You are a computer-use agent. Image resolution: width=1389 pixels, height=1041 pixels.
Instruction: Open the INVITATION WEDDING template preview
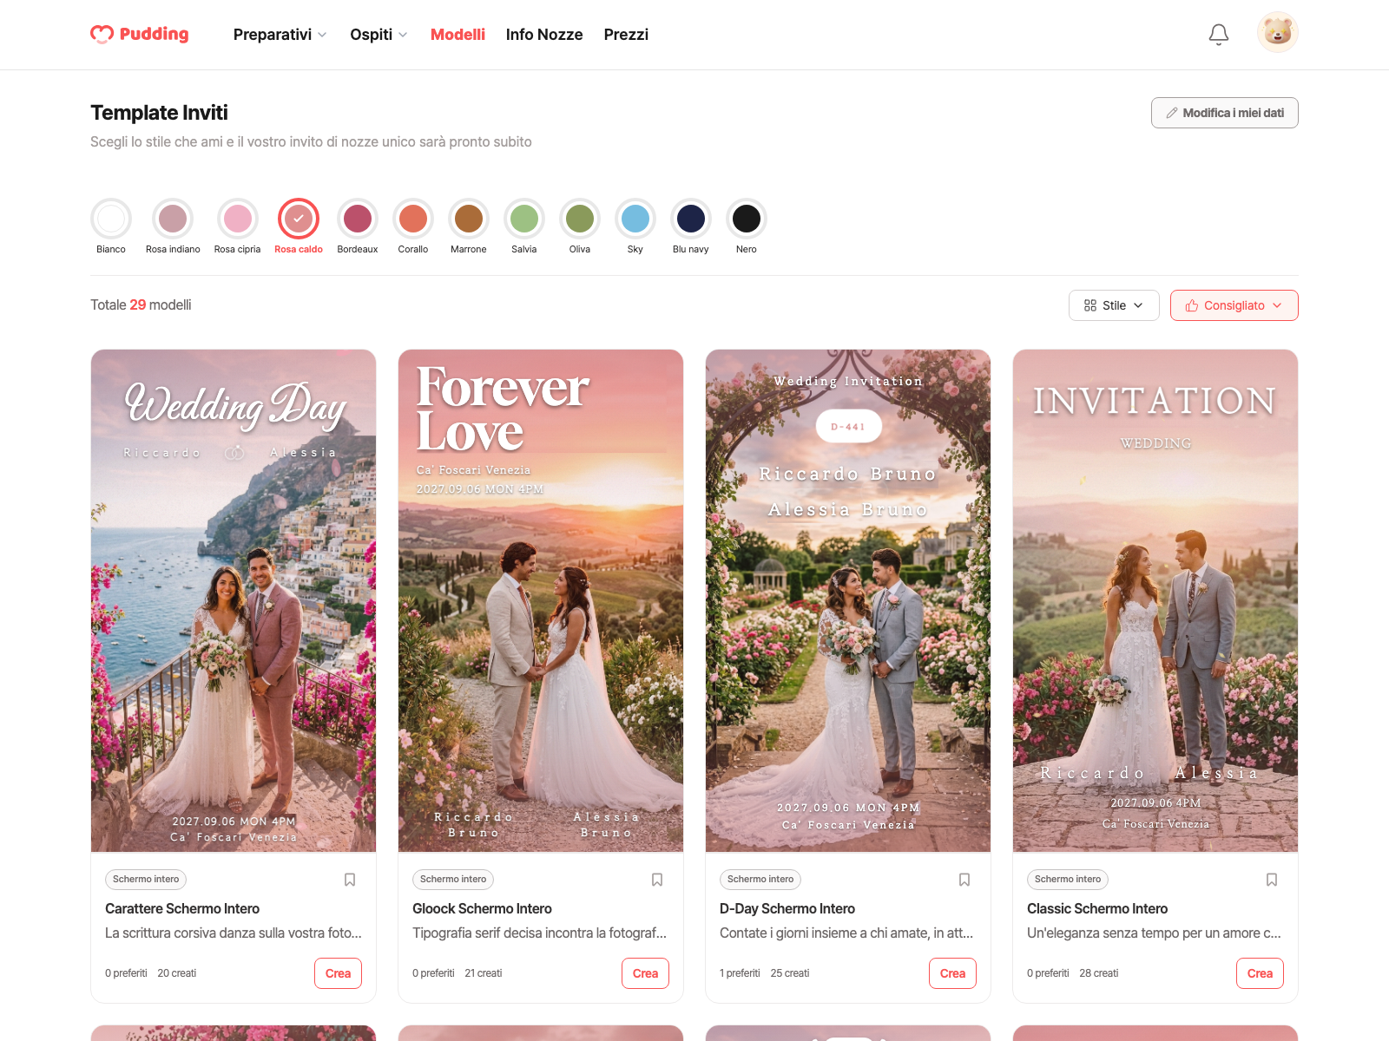click(1155, 600)
